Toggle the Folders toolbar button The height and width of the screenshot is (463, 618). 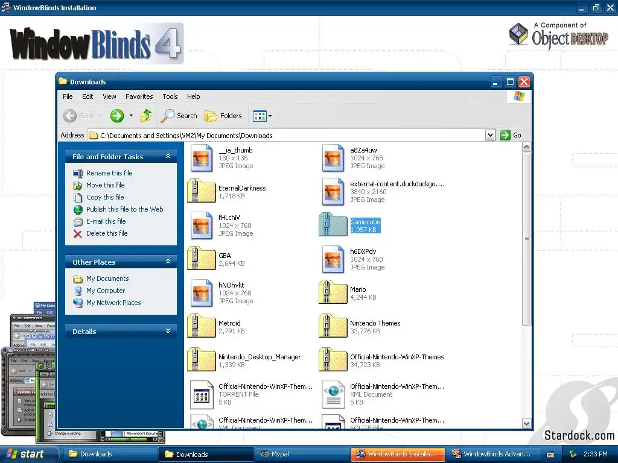(223, 116)
